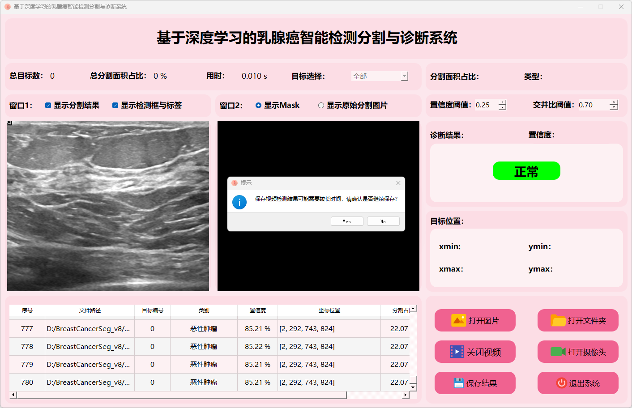Click the 打开文件夹 button label
632x408 pixels.
tap(587, 321)
